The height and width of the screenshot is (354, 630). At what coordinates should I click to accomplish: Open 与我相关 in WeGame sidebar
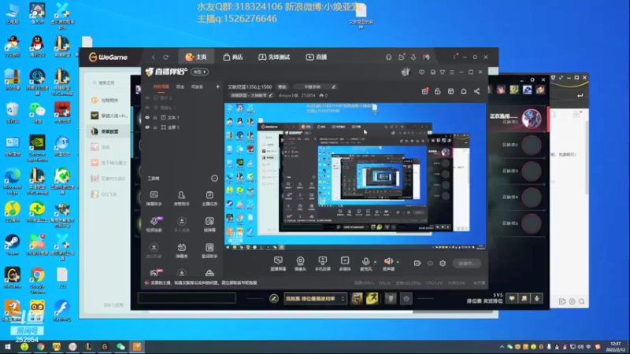(109, 100)
